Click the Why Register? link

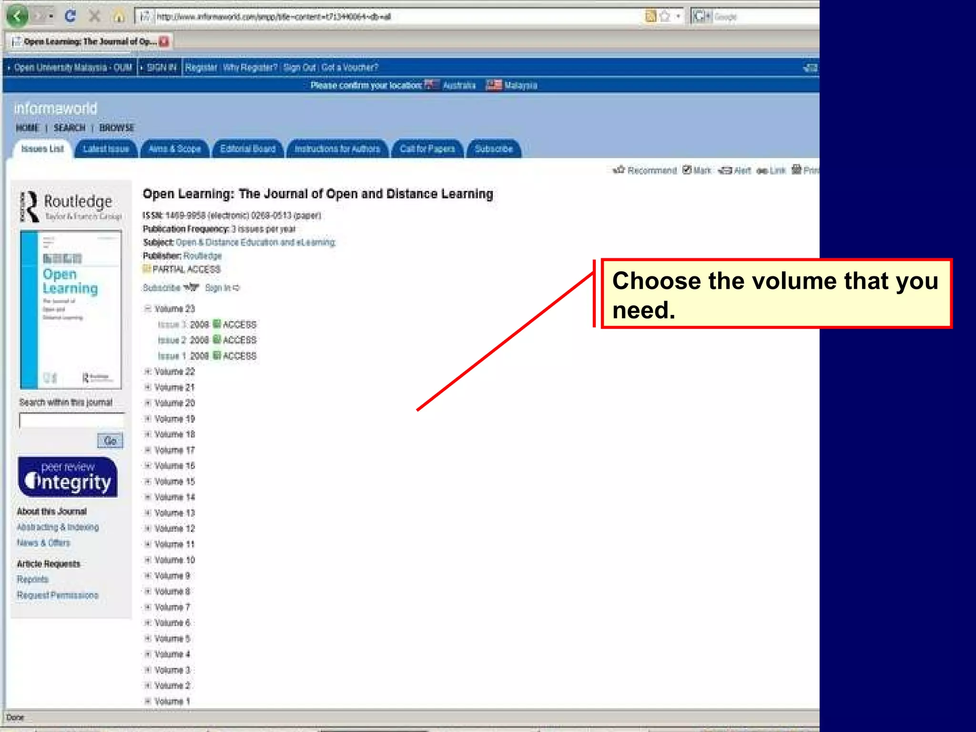(x=250, y=67)
